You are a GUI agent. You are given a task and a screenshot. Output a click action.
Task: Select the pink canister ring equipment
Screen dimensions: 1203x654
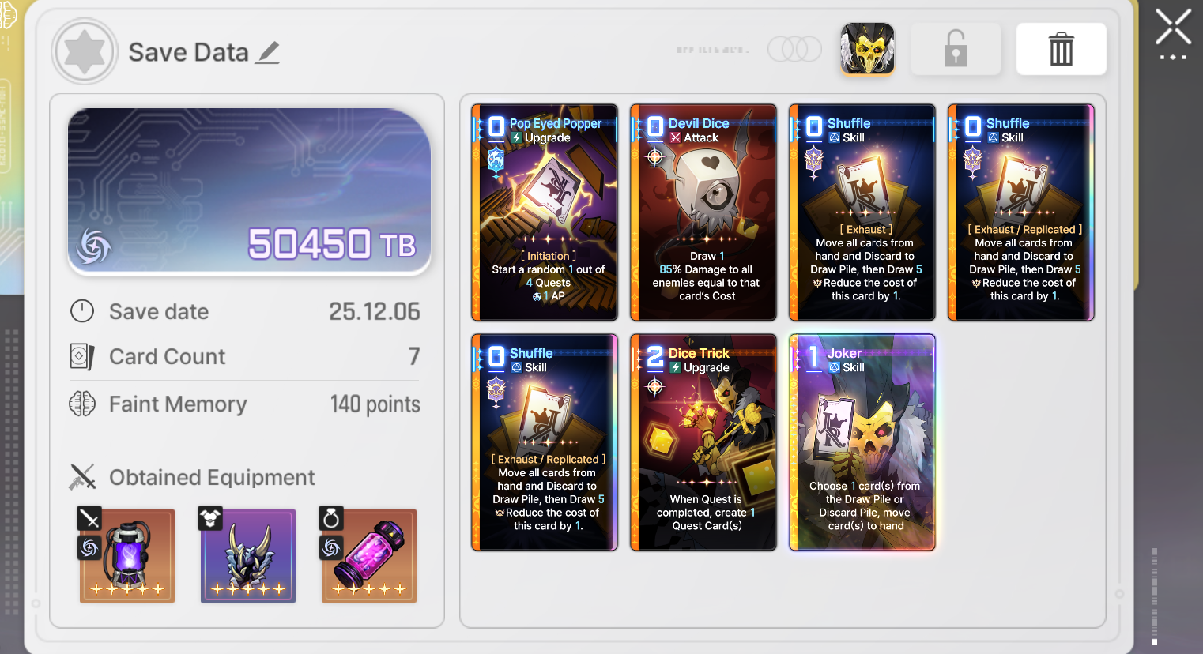point(368,555)
